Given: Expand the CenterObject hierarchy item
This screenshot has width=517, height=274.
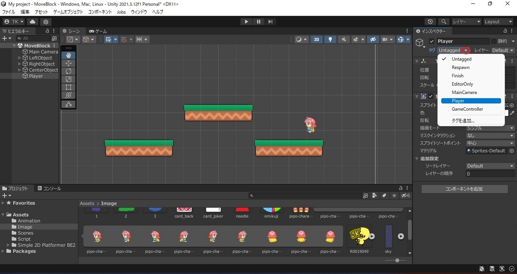Looking at the screenshot, I should click(19, 70).
